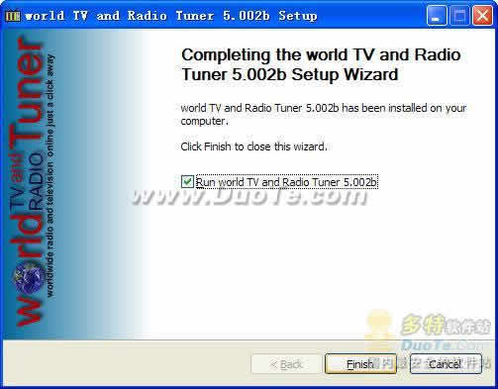498x389 pixels.
Task: Click the 'Click Finish to close this wizard.' text
Action: click(x=253, y=146)
